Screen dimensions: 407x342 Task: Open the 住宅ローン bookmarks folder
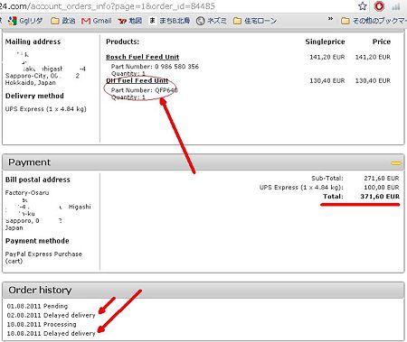255,21
